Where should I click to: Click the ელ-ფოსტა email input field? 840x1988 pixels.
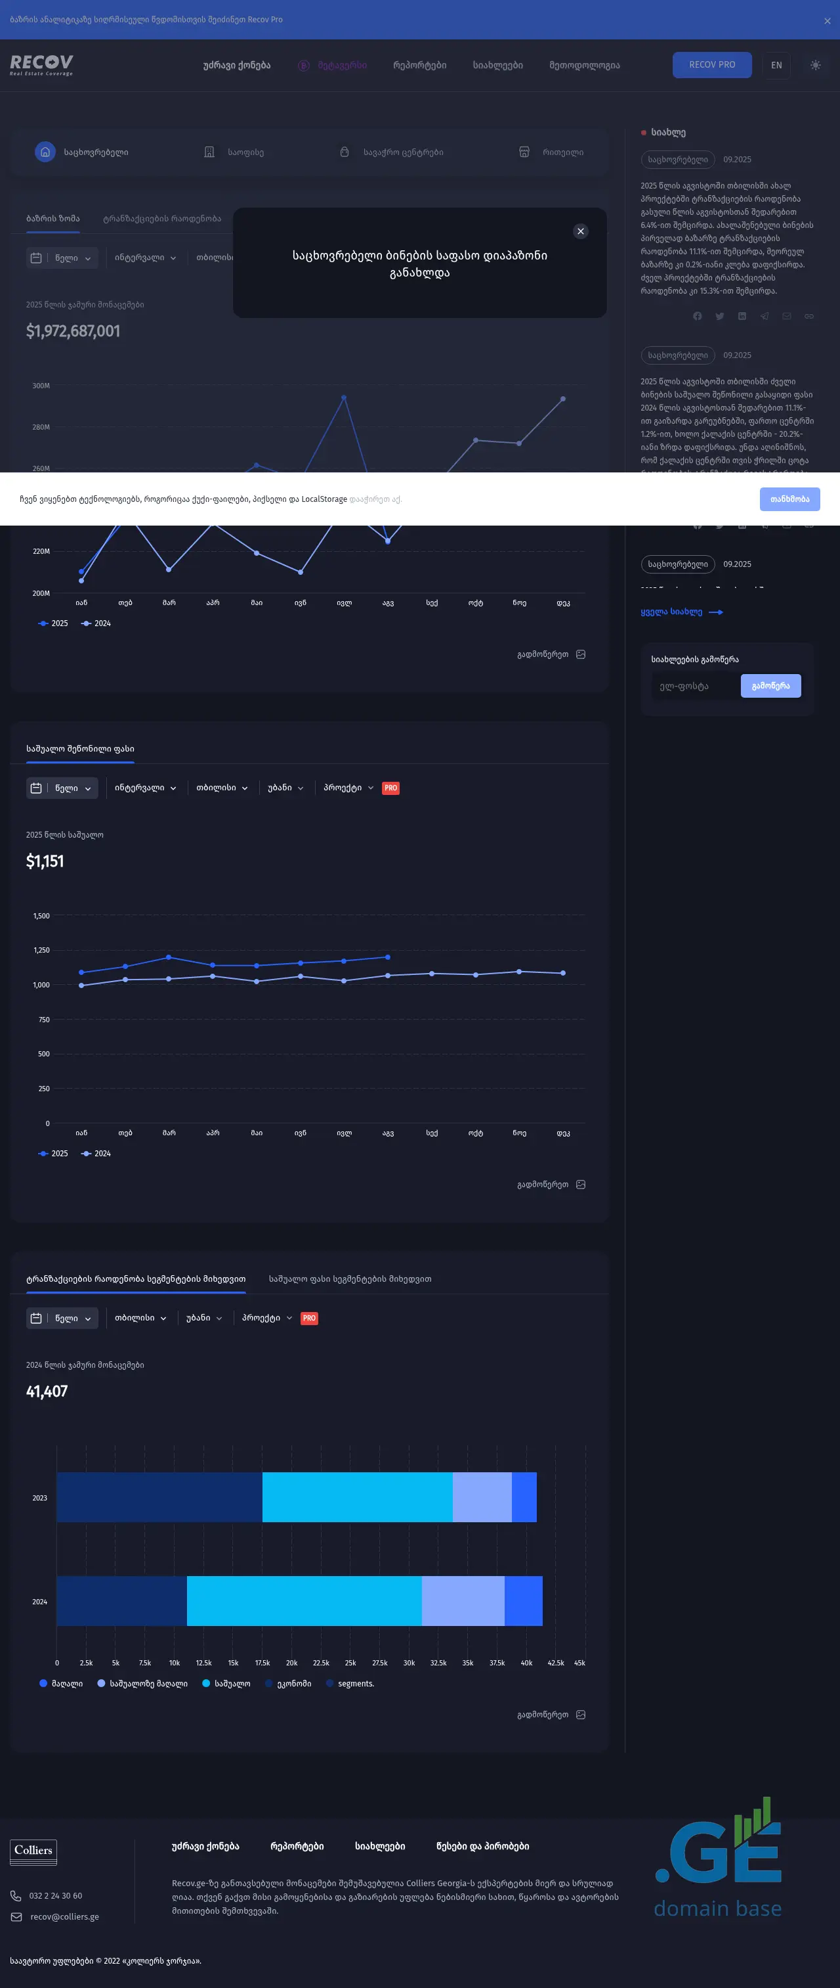coord(696,686)
